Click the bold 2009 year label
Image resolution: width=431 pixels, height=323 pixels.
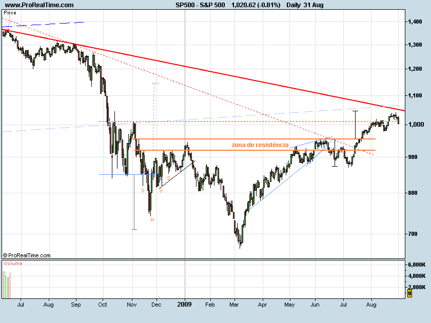tap(184, 305)
